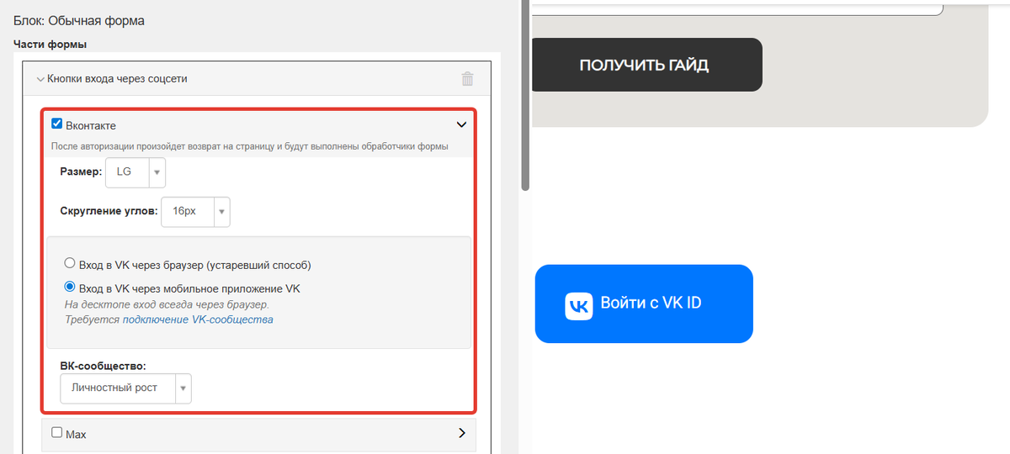Click the hint text После авторизации произойдет возврат

[249, 146]
